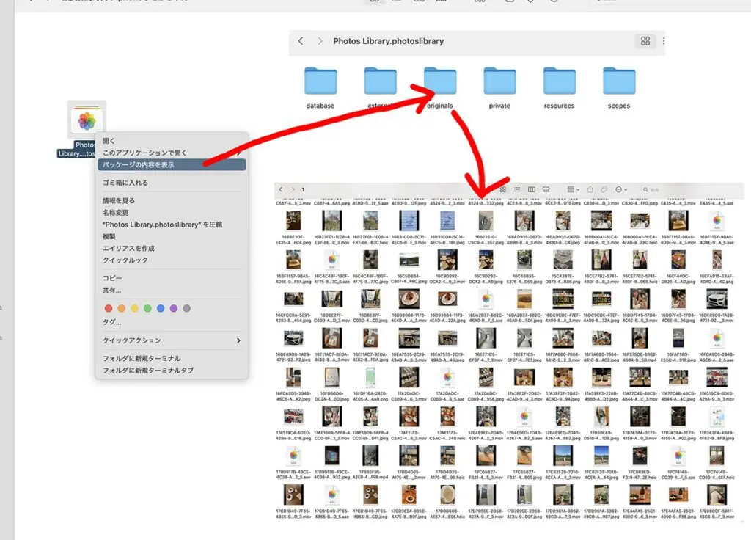Screen dimensions: 751x540
Task: Open the database folder
Action: point(320,82)
